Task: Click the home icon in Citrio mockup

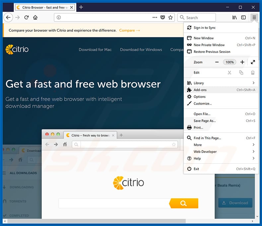Action: [x=65, y=144]
